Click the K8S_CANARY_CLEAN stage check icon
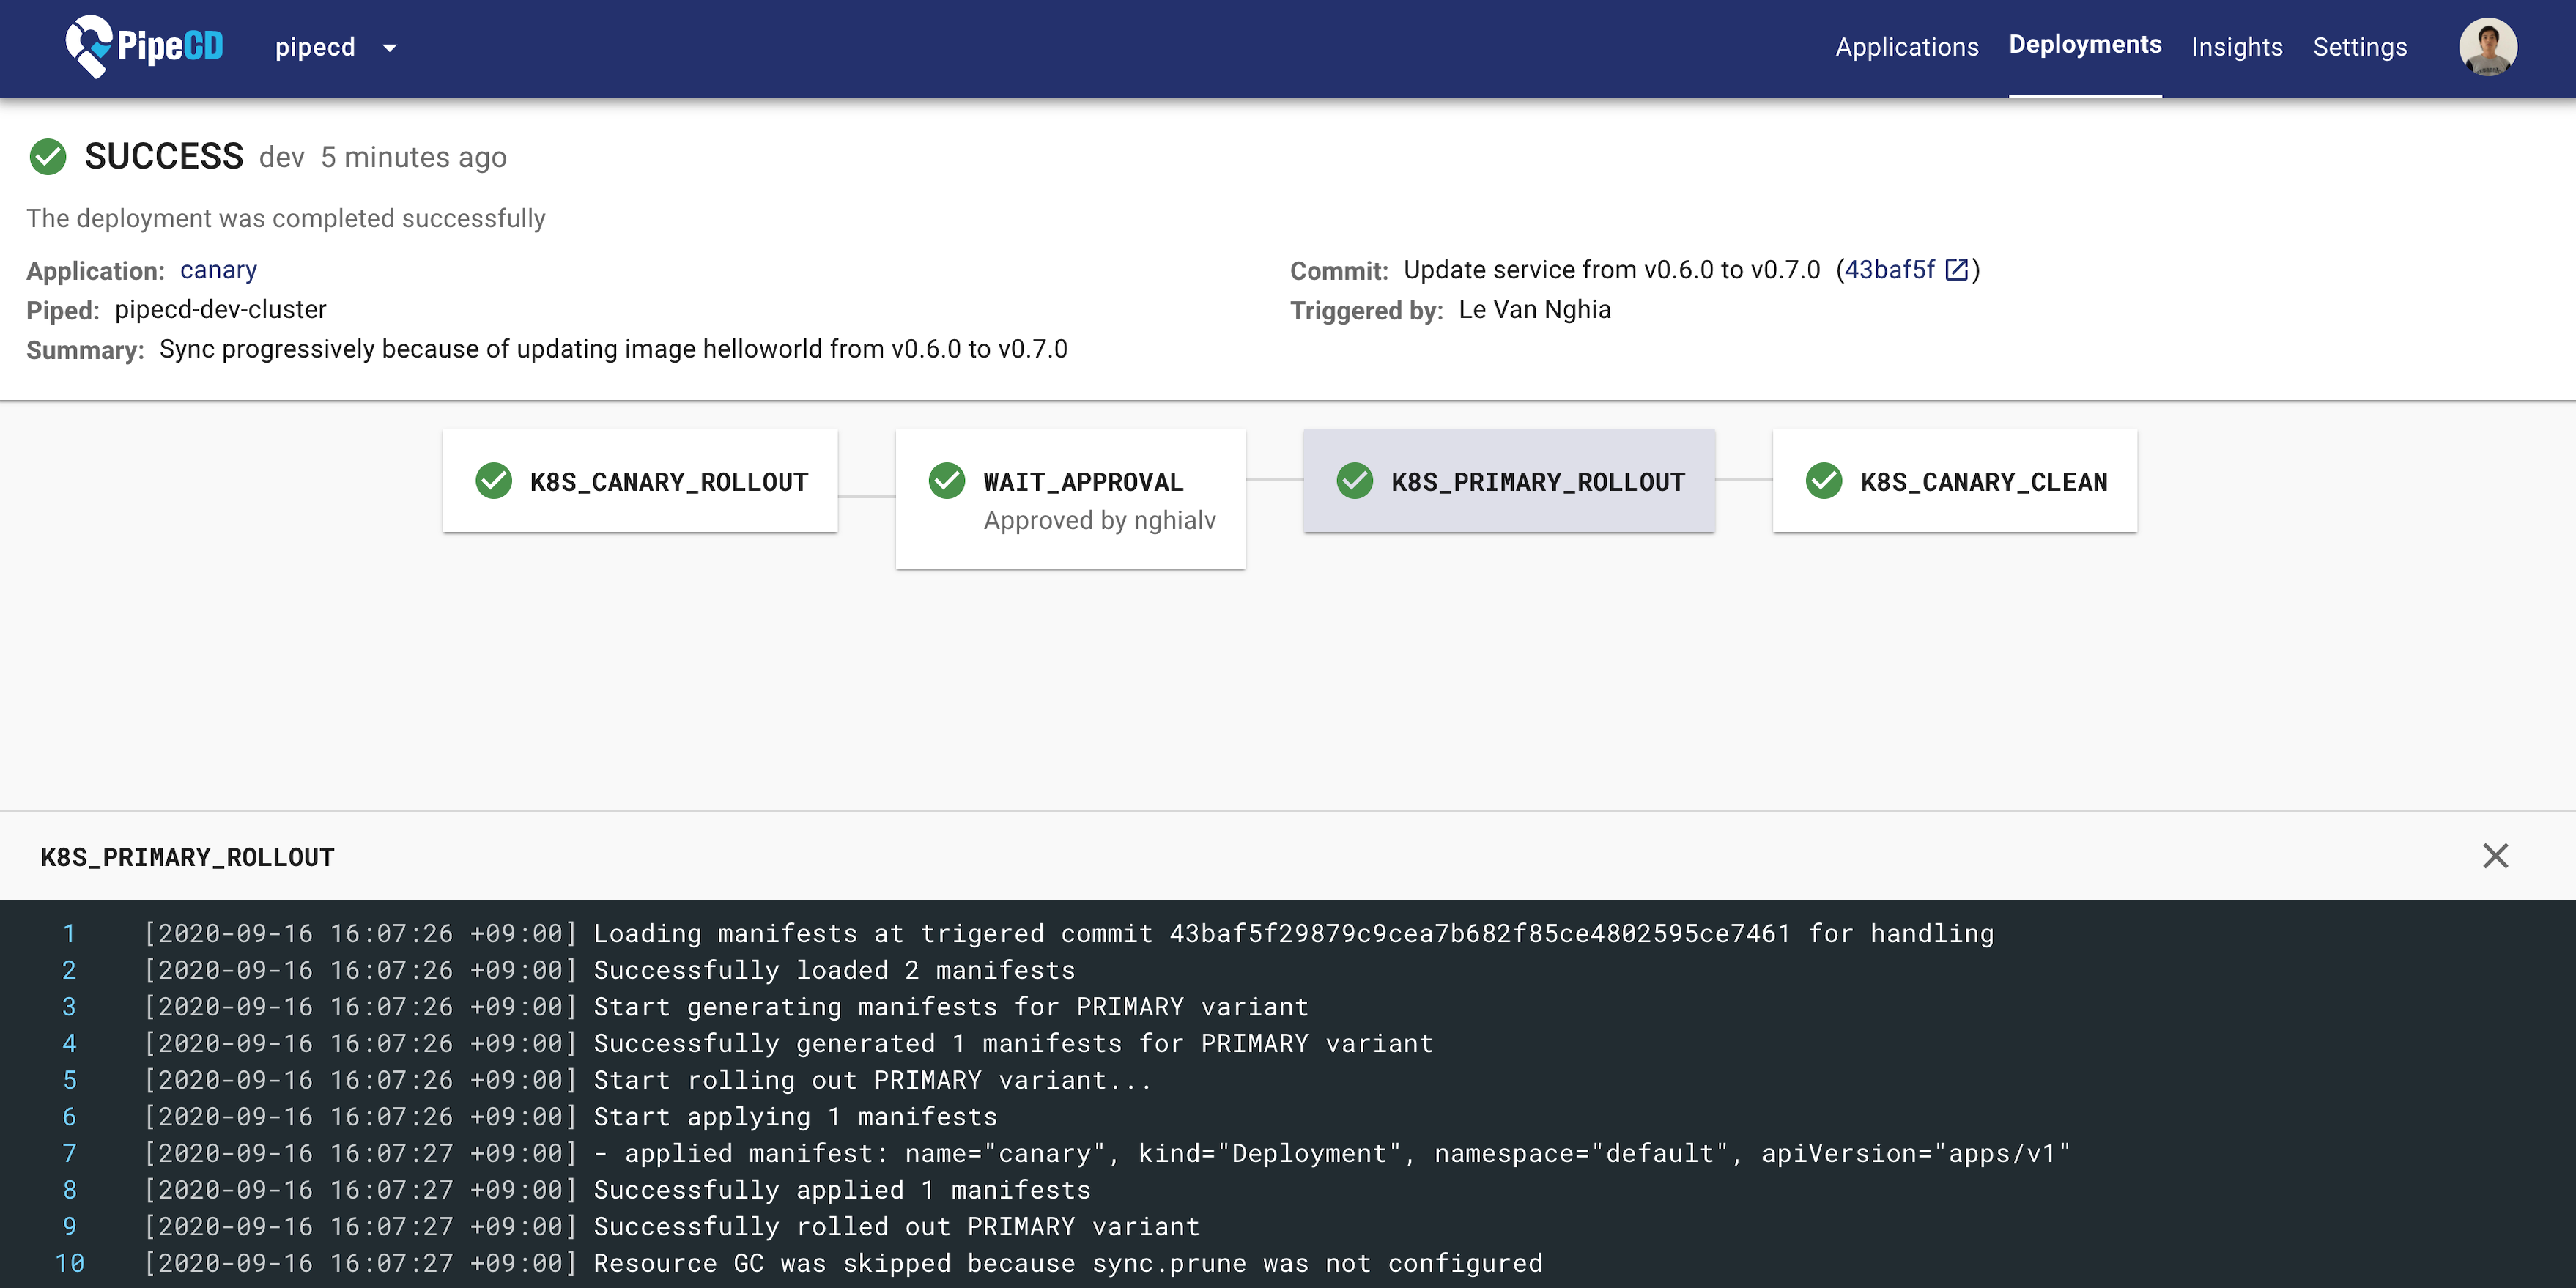 coord(1824,481)
